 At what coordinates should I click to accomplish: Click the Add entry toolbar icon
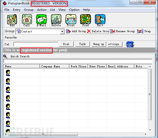pos(12,20)
